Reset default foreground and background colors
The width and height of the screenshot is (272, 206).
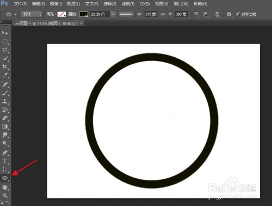click(2, 202)
